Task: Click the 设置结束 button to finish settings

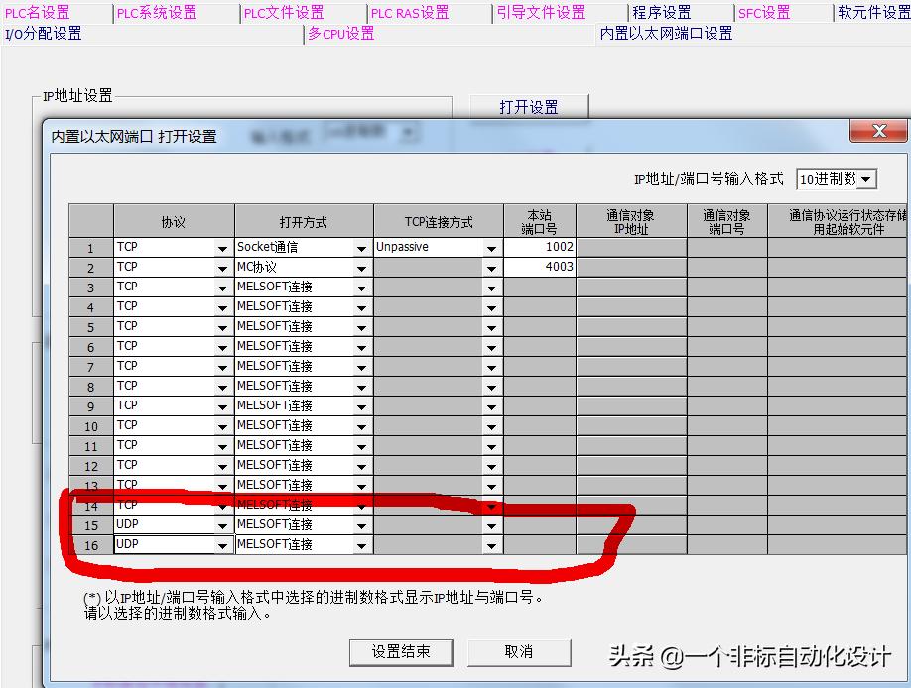Action: click(401, 652)
